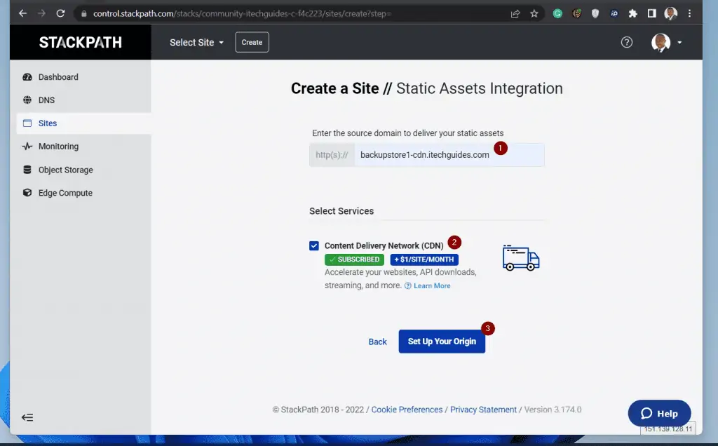Toggle Content Delivery Network (CDN) checkbox
This screenshot has height=446, width=718.
313,246
